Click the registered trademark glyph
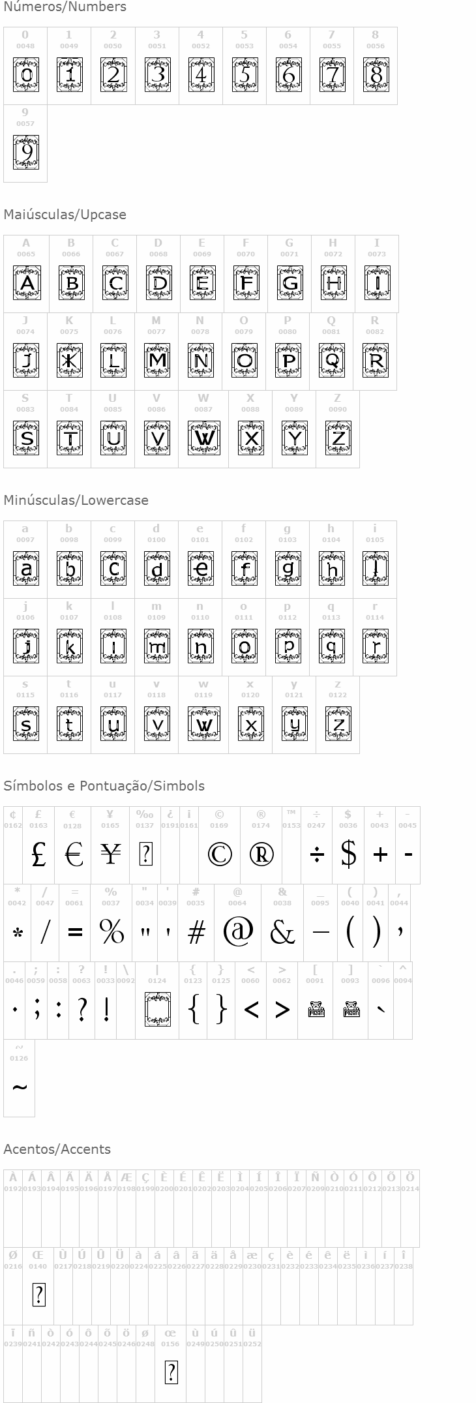 (261, 854)
